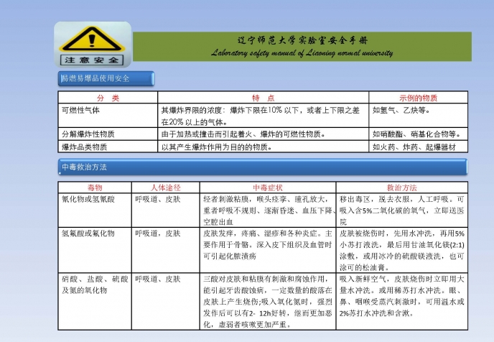The width and height of the screenshot is (494, 342).
Task: Click the Laboratory safety manual English subtitle
Action: tap(302, 52)
